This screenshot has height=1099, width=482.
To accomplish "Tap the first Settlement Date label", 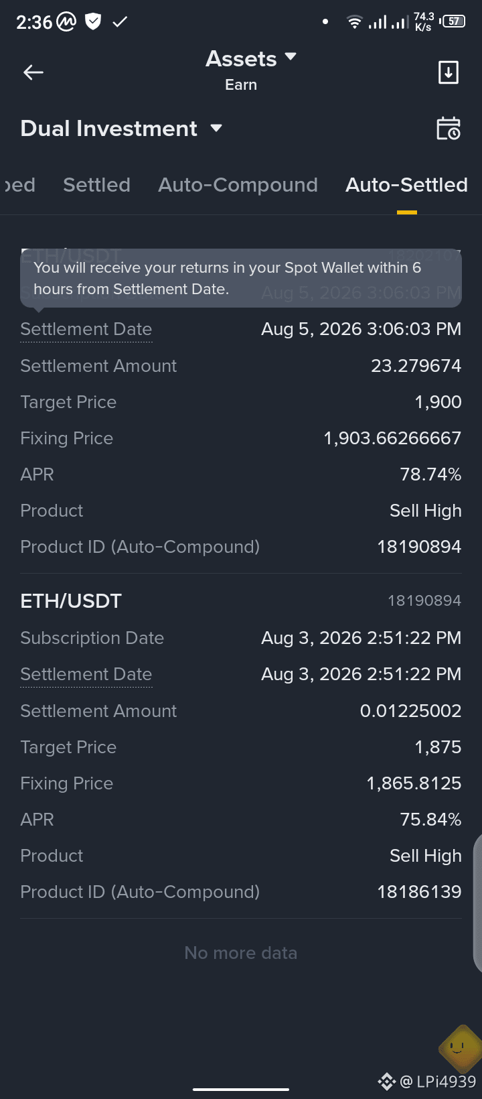I will (x=86, y=329).
